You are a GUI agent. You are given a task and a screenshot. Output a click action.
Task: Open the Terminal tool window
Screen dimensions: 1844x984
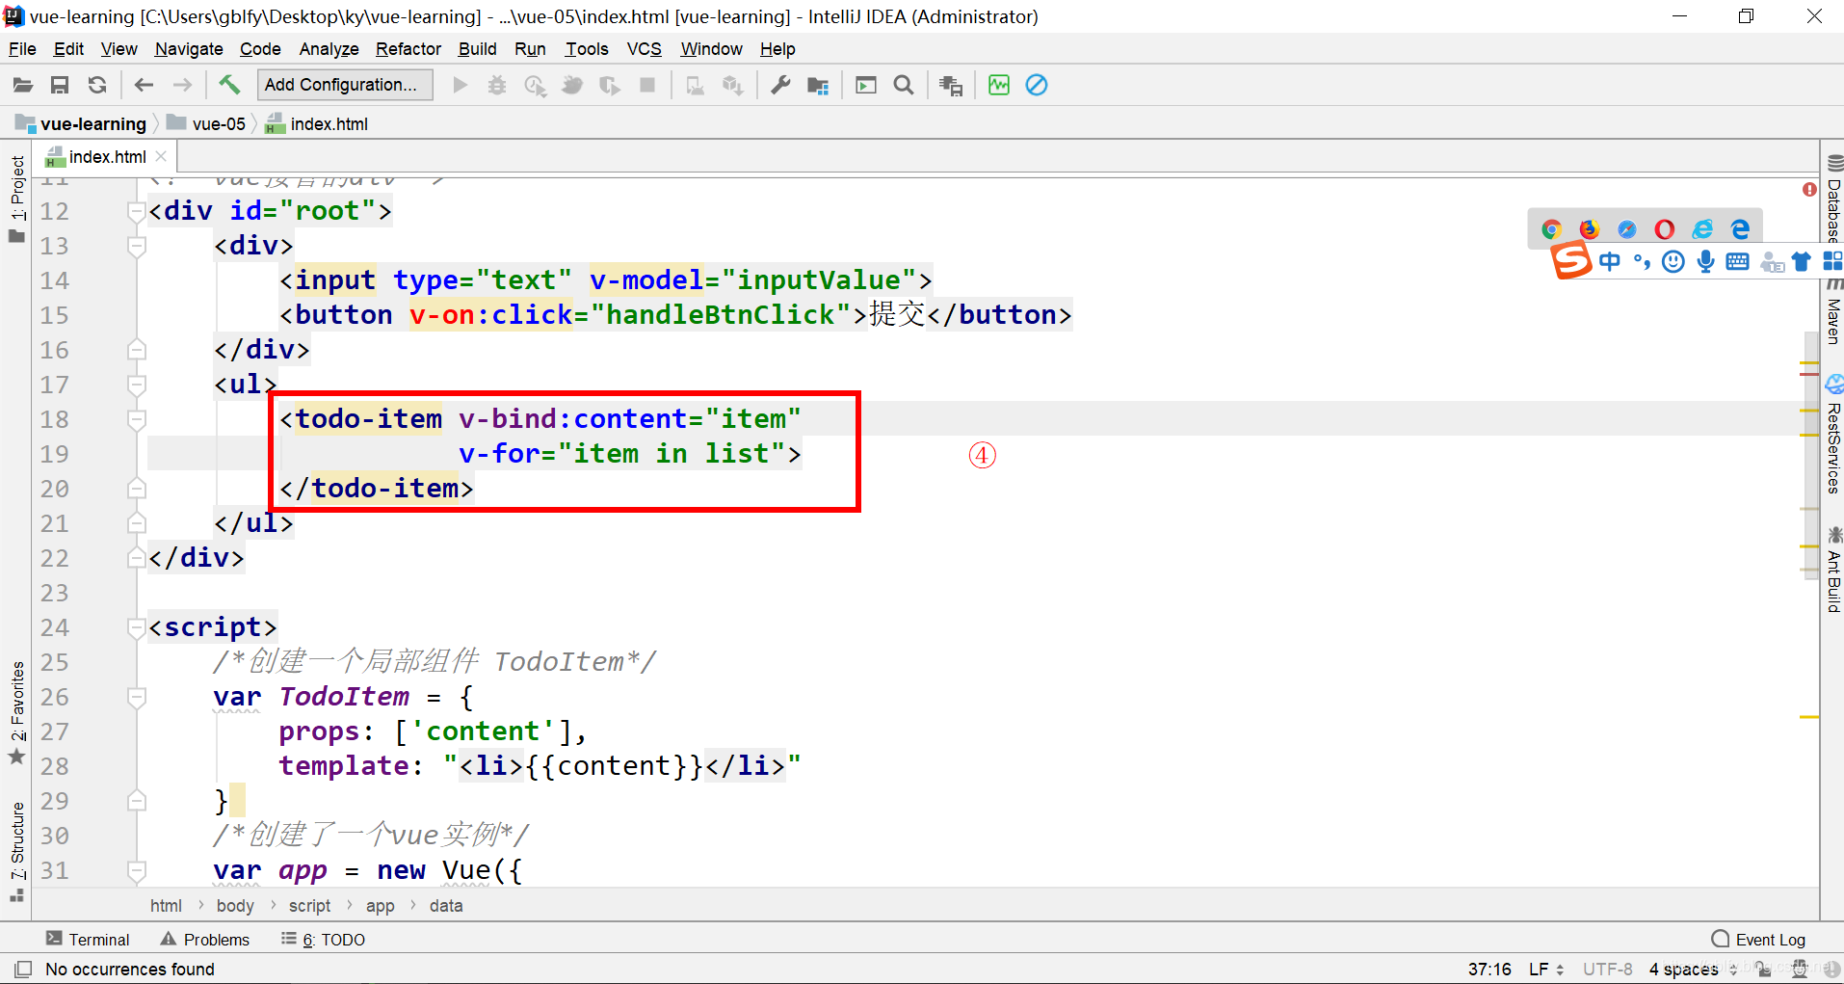[x=88, y=939]
